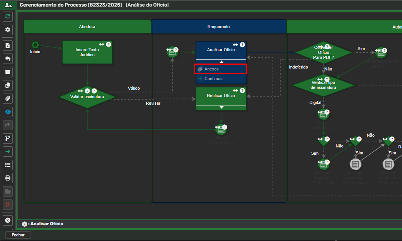This screenshot has height=241, width=402.
Task: Click the printer icon in sidebar
Action: [8, 178]
